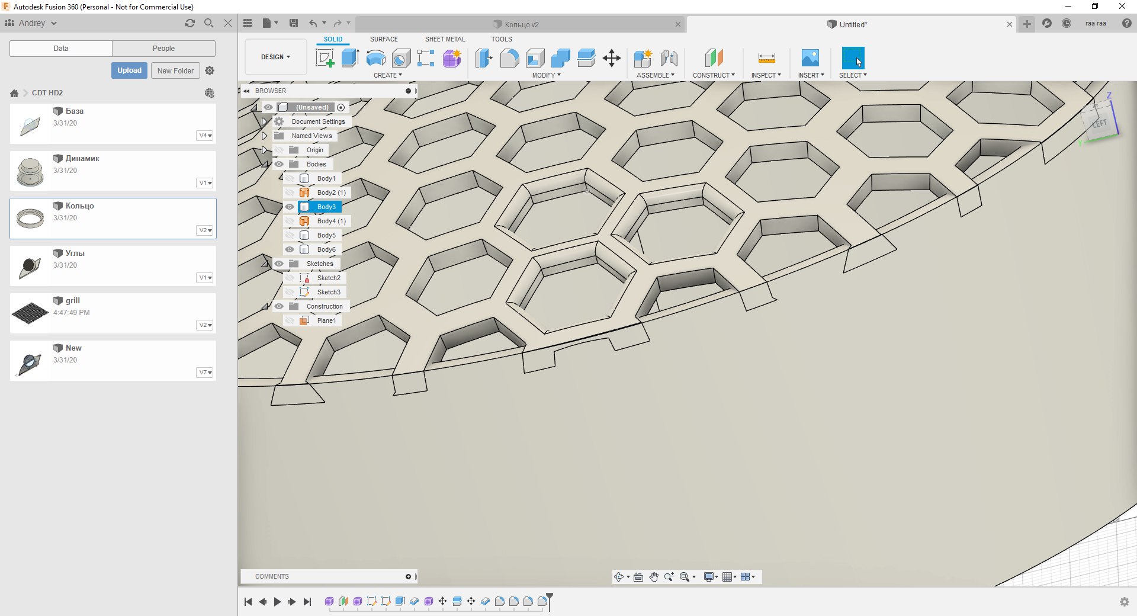This screenshot has height=616, width=1137.
Task: Click the New Folder button
Action: pyautogui.click(x=175, y=70)
